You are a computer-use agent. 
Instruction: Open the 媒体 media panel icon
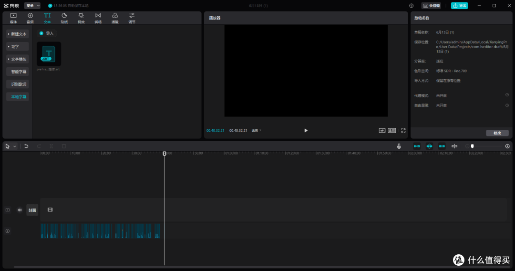tap(13, 18)
